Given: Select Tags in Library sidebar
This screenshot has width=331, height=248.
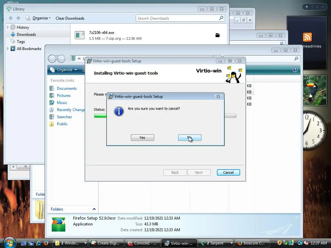Looking at the screenshot, I should coord(21,42).
